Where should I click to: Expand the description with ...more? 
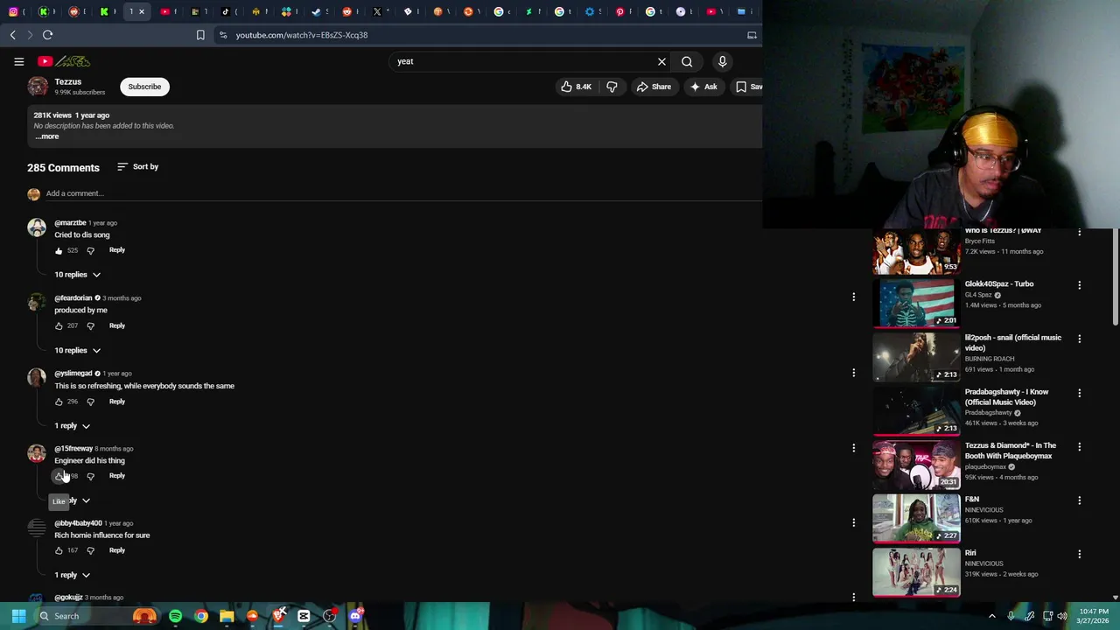click(x=47, y=136)
